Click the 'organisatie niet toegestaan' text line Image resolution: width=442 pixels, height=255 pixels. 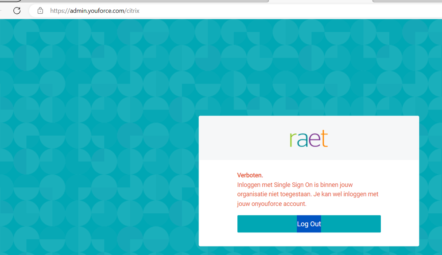308,194
